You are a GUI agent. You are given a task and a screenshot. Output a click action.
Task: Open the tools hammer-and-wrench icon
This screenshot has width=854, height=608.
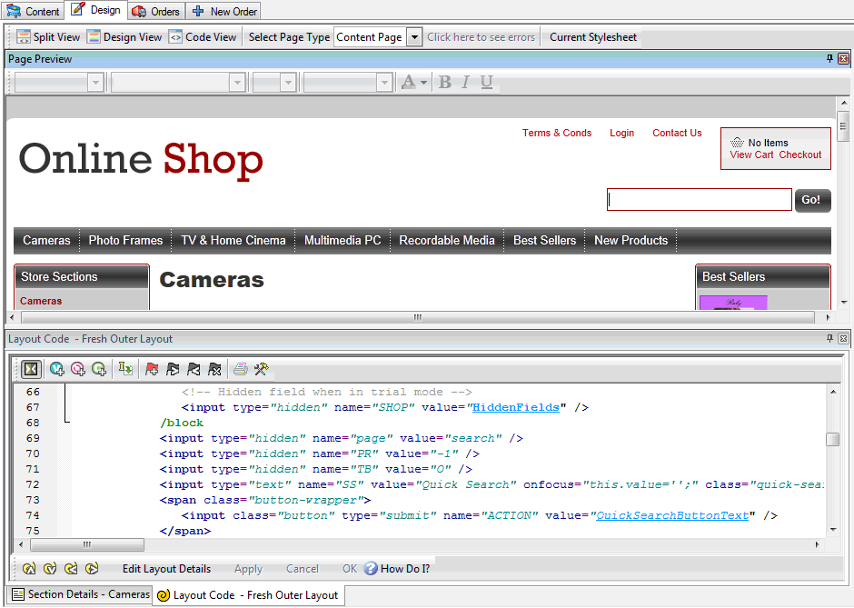point(261,369)
